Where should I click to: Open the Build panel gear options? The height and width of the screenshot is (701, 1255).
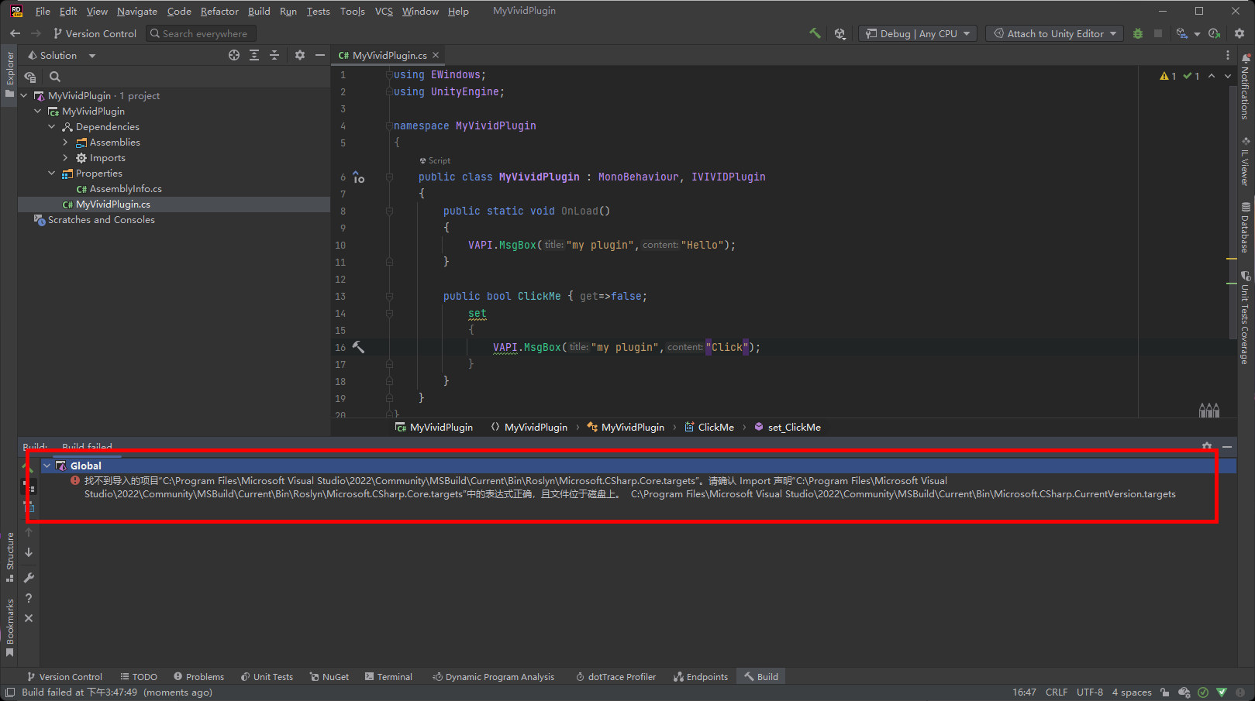(1207, 446)
